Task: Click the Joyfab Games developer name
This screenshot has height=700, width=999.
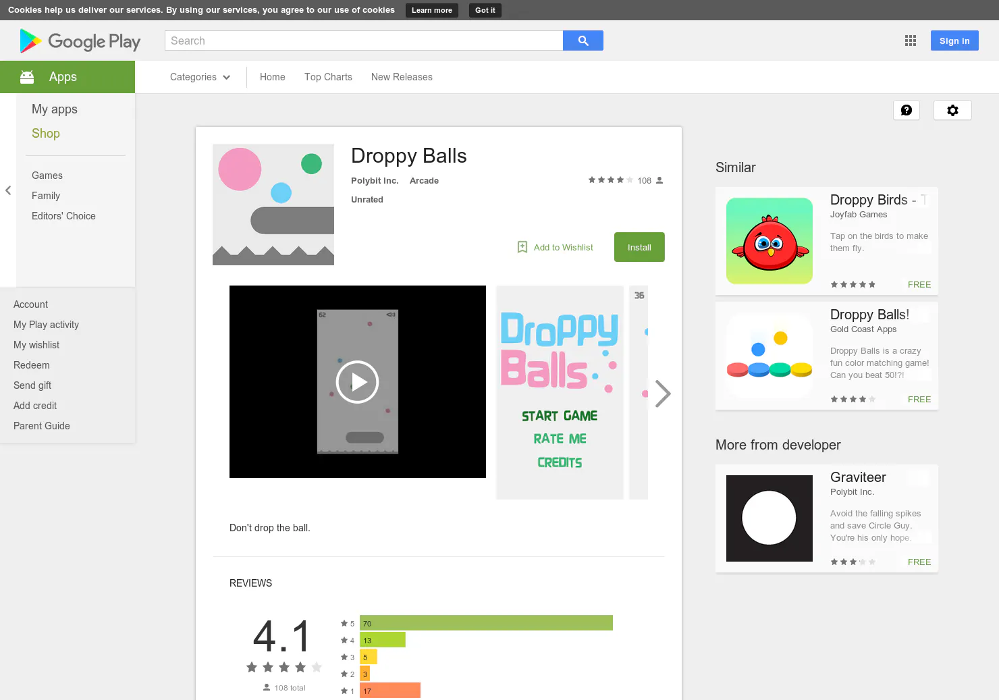Action: [x=859, y=215]
